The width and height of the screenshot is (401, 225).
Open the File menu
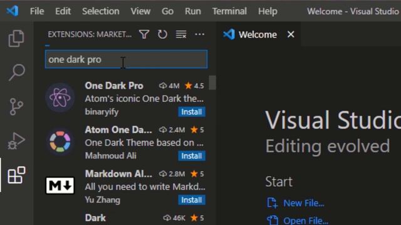(37, 11)
